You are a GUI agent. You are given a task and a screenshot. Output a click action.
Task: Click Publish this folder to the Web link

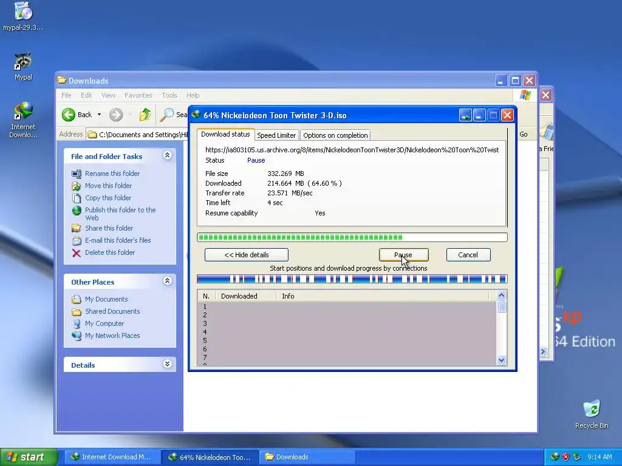pyautogui.click(x=120, y=214)
